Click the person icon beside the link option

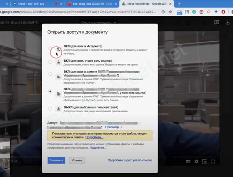click(x=59, y=62)
